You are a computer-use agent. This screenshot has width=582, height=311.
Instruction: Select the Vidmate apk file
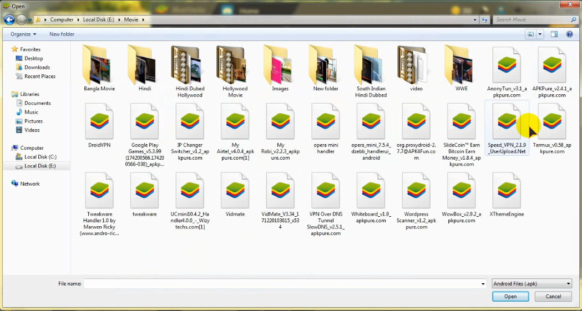tap(235, 194)
